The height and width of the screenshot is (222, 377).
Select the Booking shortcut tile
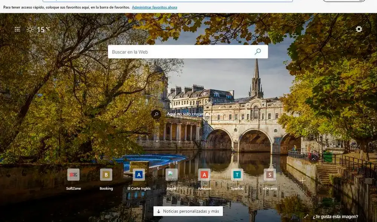pos(106,175)
